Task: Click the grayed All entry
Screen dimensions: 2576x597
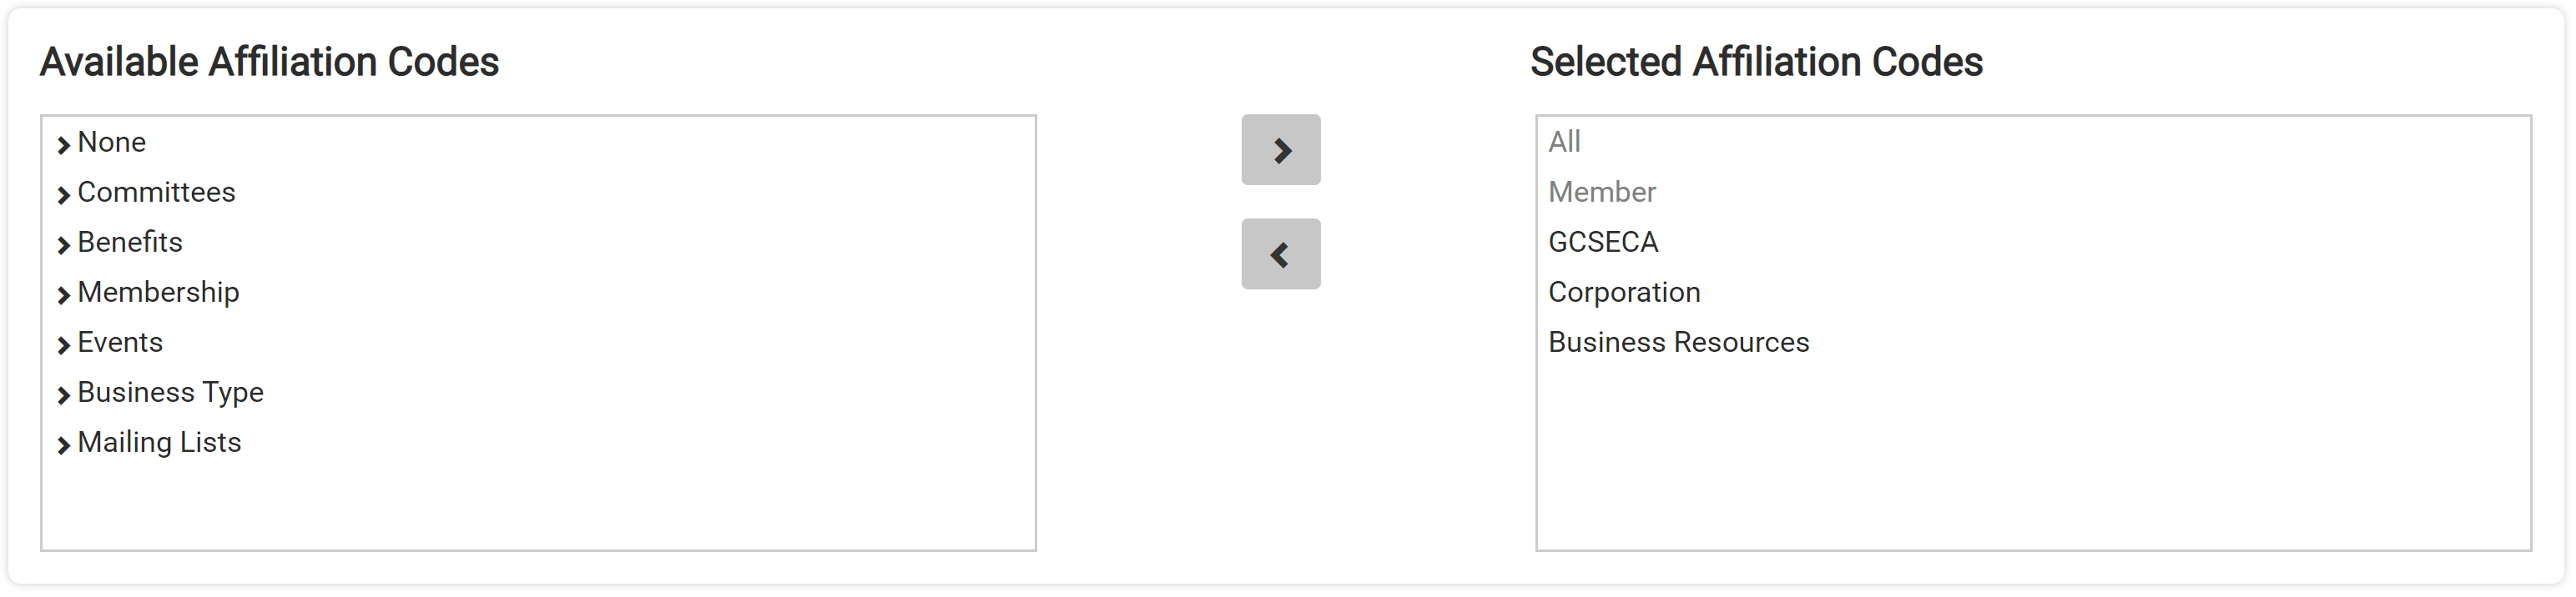Action: [x=1562, y=142]
